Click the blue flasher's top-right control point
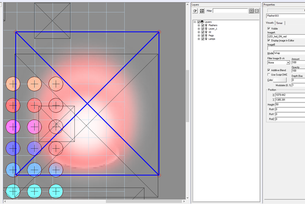 (x=159, y=32)
